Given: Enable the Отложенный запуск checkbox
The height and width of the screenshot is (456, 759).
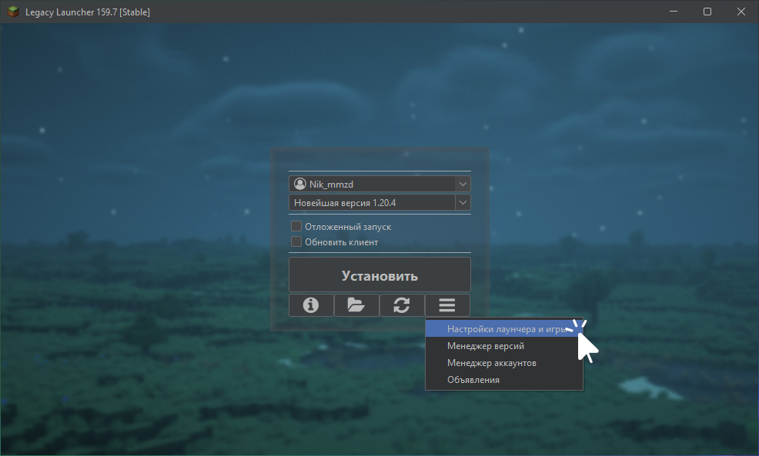Looking at the screenshot, I should (x=296, y=226).
